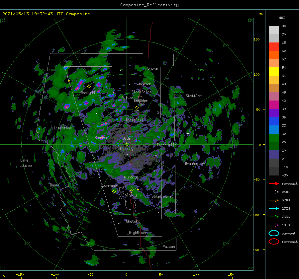Select the 80 dBZ white swatch
Image resolution: width=299 pixels, height=279 pixels.
click(x=274, y=30)
